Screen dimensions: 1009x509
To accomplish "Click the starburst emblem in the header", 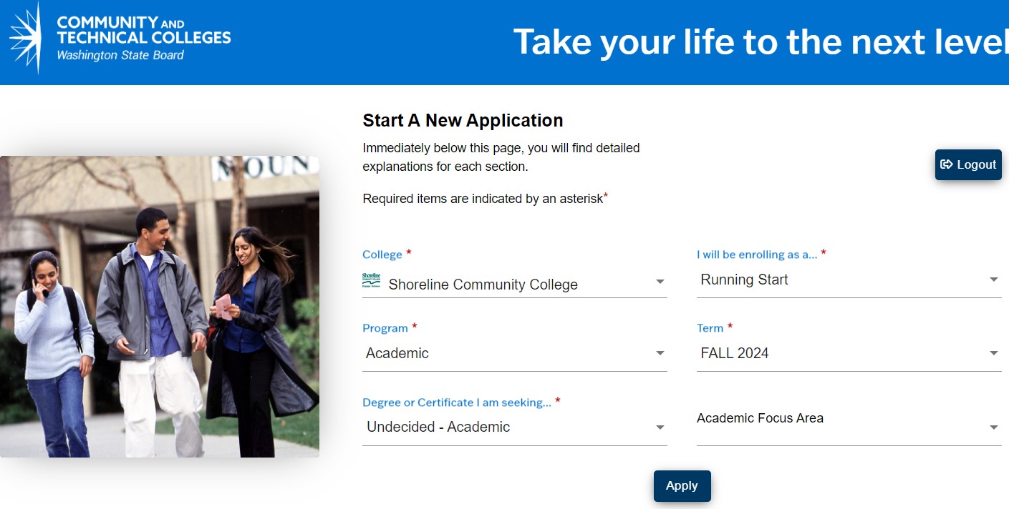I will point(27,39).
